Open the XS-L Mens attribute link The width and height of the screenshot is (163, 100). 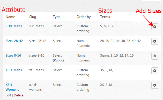(14, 70)
